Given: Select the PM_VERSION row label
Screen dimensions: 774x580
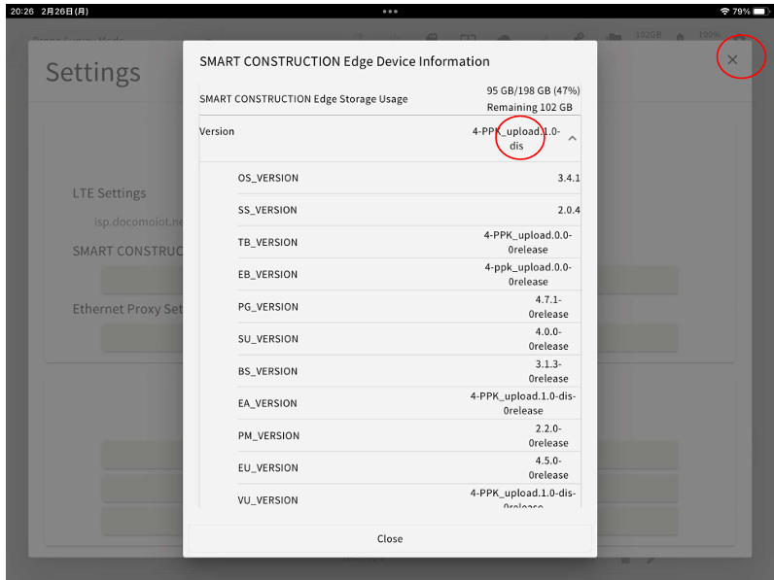Looking at the screenshot, I should tap(268, 436).
